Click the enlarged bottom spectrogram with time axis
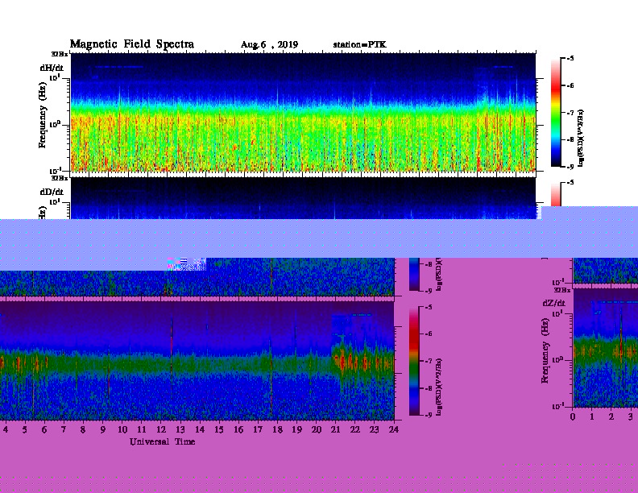 197,361
